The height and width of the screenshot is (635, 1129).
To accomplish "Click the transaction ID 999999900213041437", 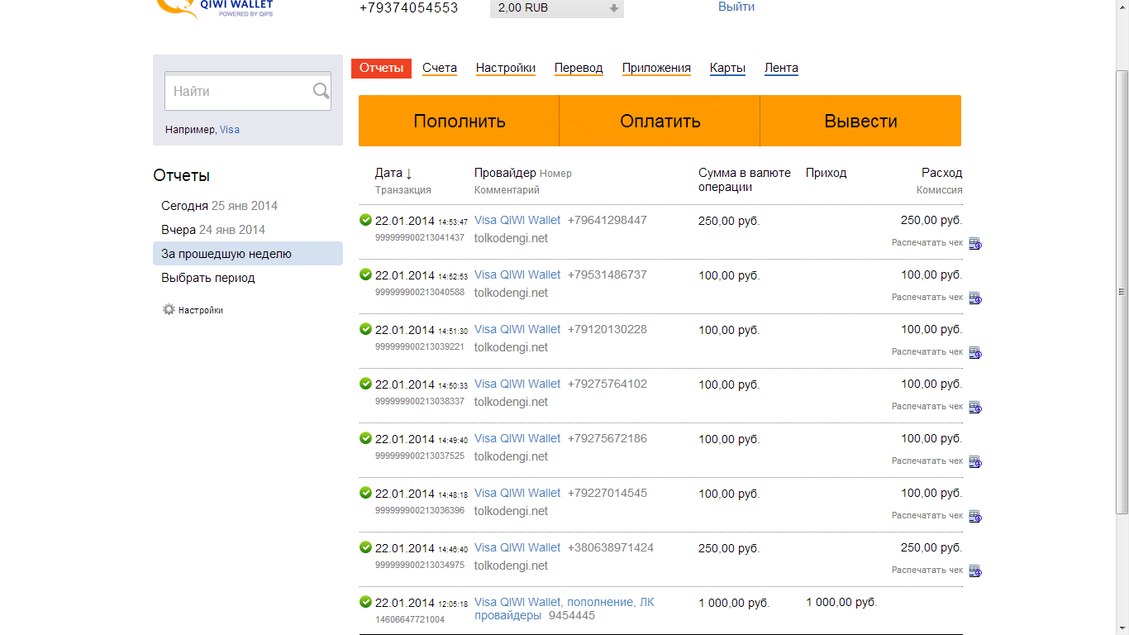I will [420, 237].
